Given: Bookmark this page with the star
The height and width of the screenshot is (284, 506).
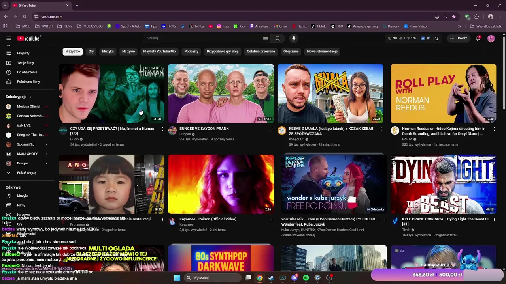Looking at the screenshot, I should pyautogui.click(x=454, y=17).
